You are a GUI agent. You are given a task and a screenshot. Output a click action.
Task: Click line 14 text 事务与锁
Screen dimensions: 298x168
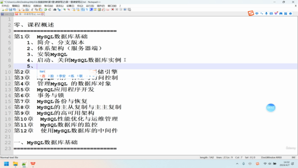51,95
